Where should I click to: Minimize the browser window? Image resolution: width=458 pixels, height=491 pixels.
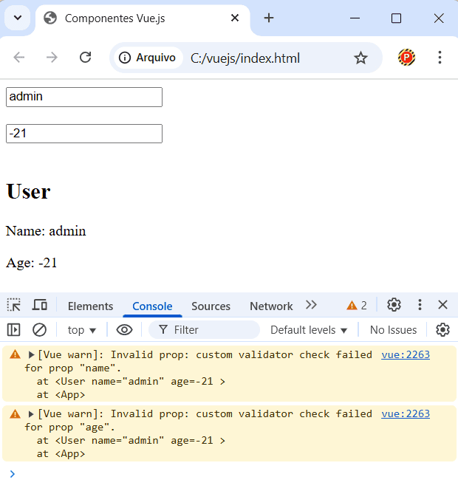coord(355,18)
